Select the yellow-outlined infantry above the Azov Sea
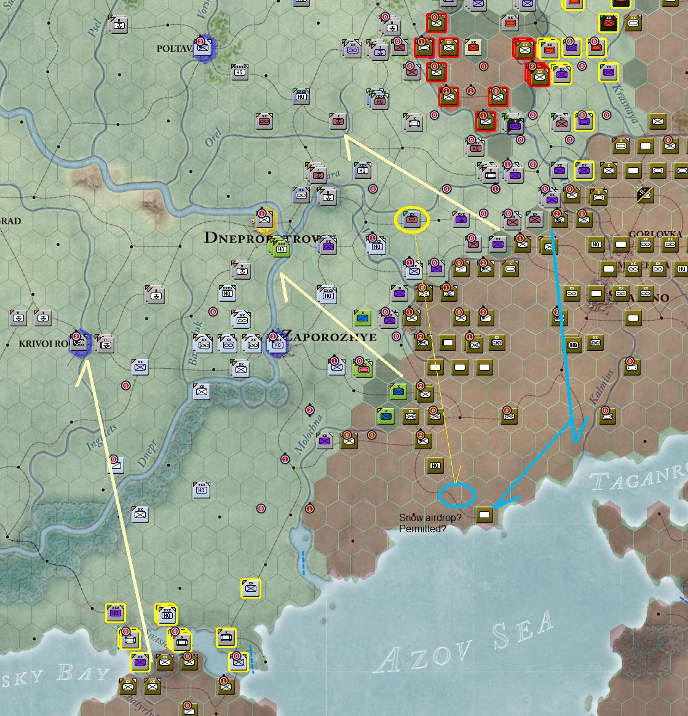 (251, 588)
